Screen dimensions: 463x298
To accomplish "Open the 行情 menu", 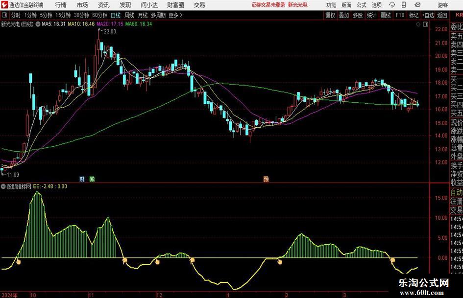I will (x=61, y=5).
